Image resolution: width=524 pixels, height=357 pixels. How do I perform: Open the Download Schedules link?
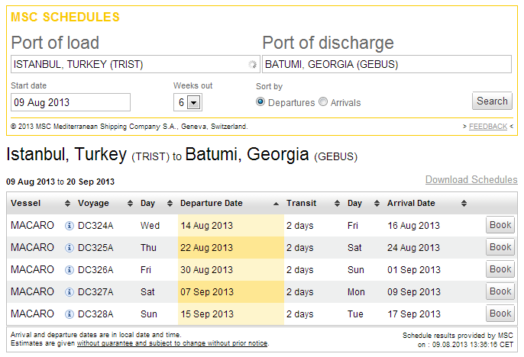point(471,180)
